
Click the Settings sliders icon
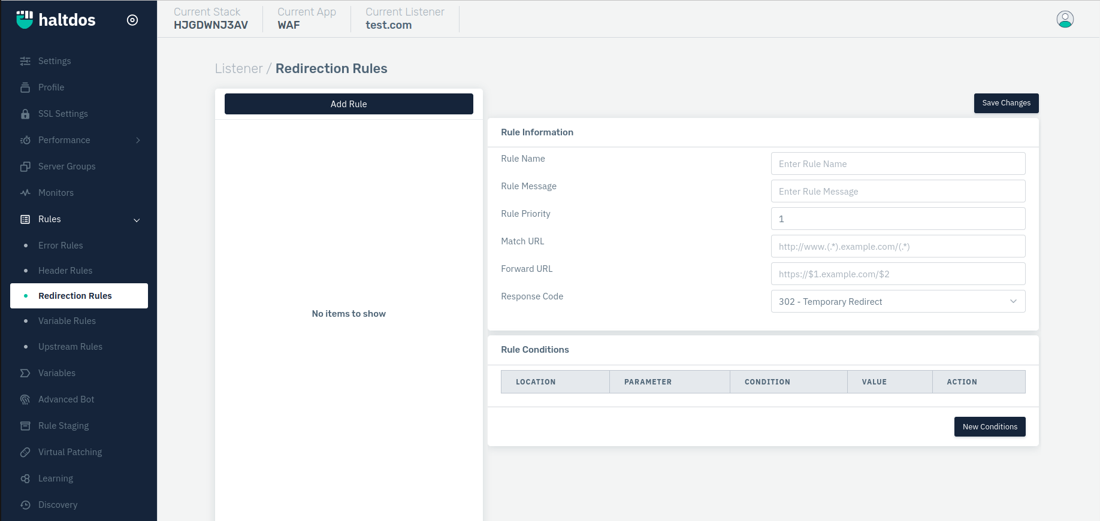tap(25, 61)
